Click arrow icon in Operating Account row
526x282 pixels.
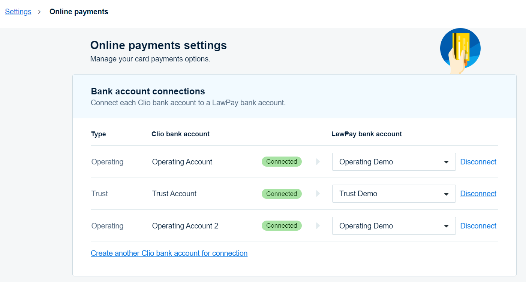point(318,162)
